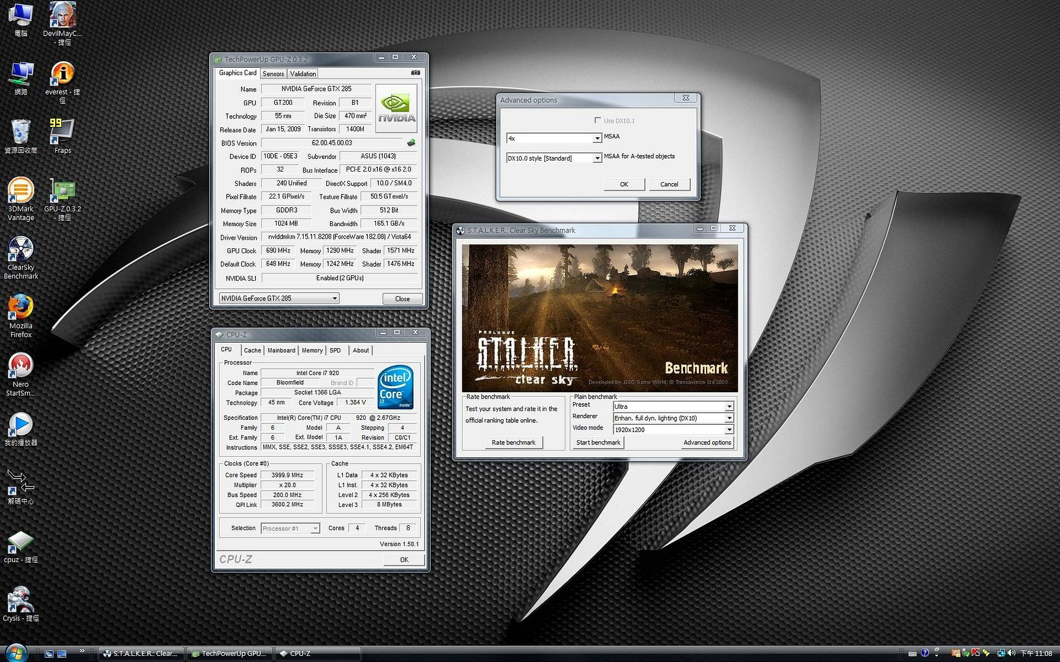Click the taskbar clock showing 11:08
1060x662 pixels.
(1036, 653)
